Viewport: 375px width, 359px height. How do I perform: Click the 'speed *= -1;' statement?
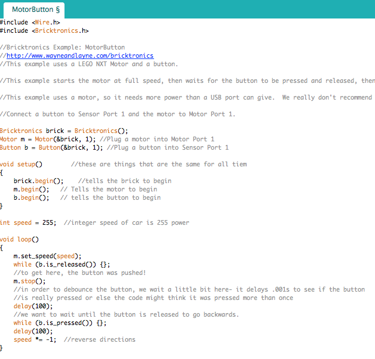tap(35, 340)
